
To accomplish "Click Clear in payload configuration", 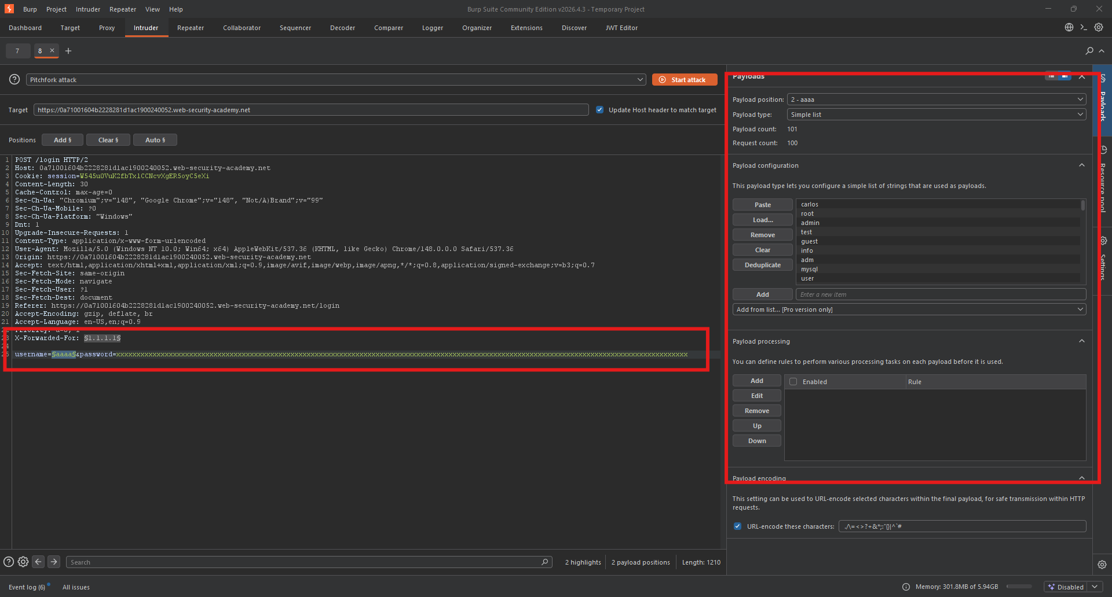I will (x=763, y=250).
